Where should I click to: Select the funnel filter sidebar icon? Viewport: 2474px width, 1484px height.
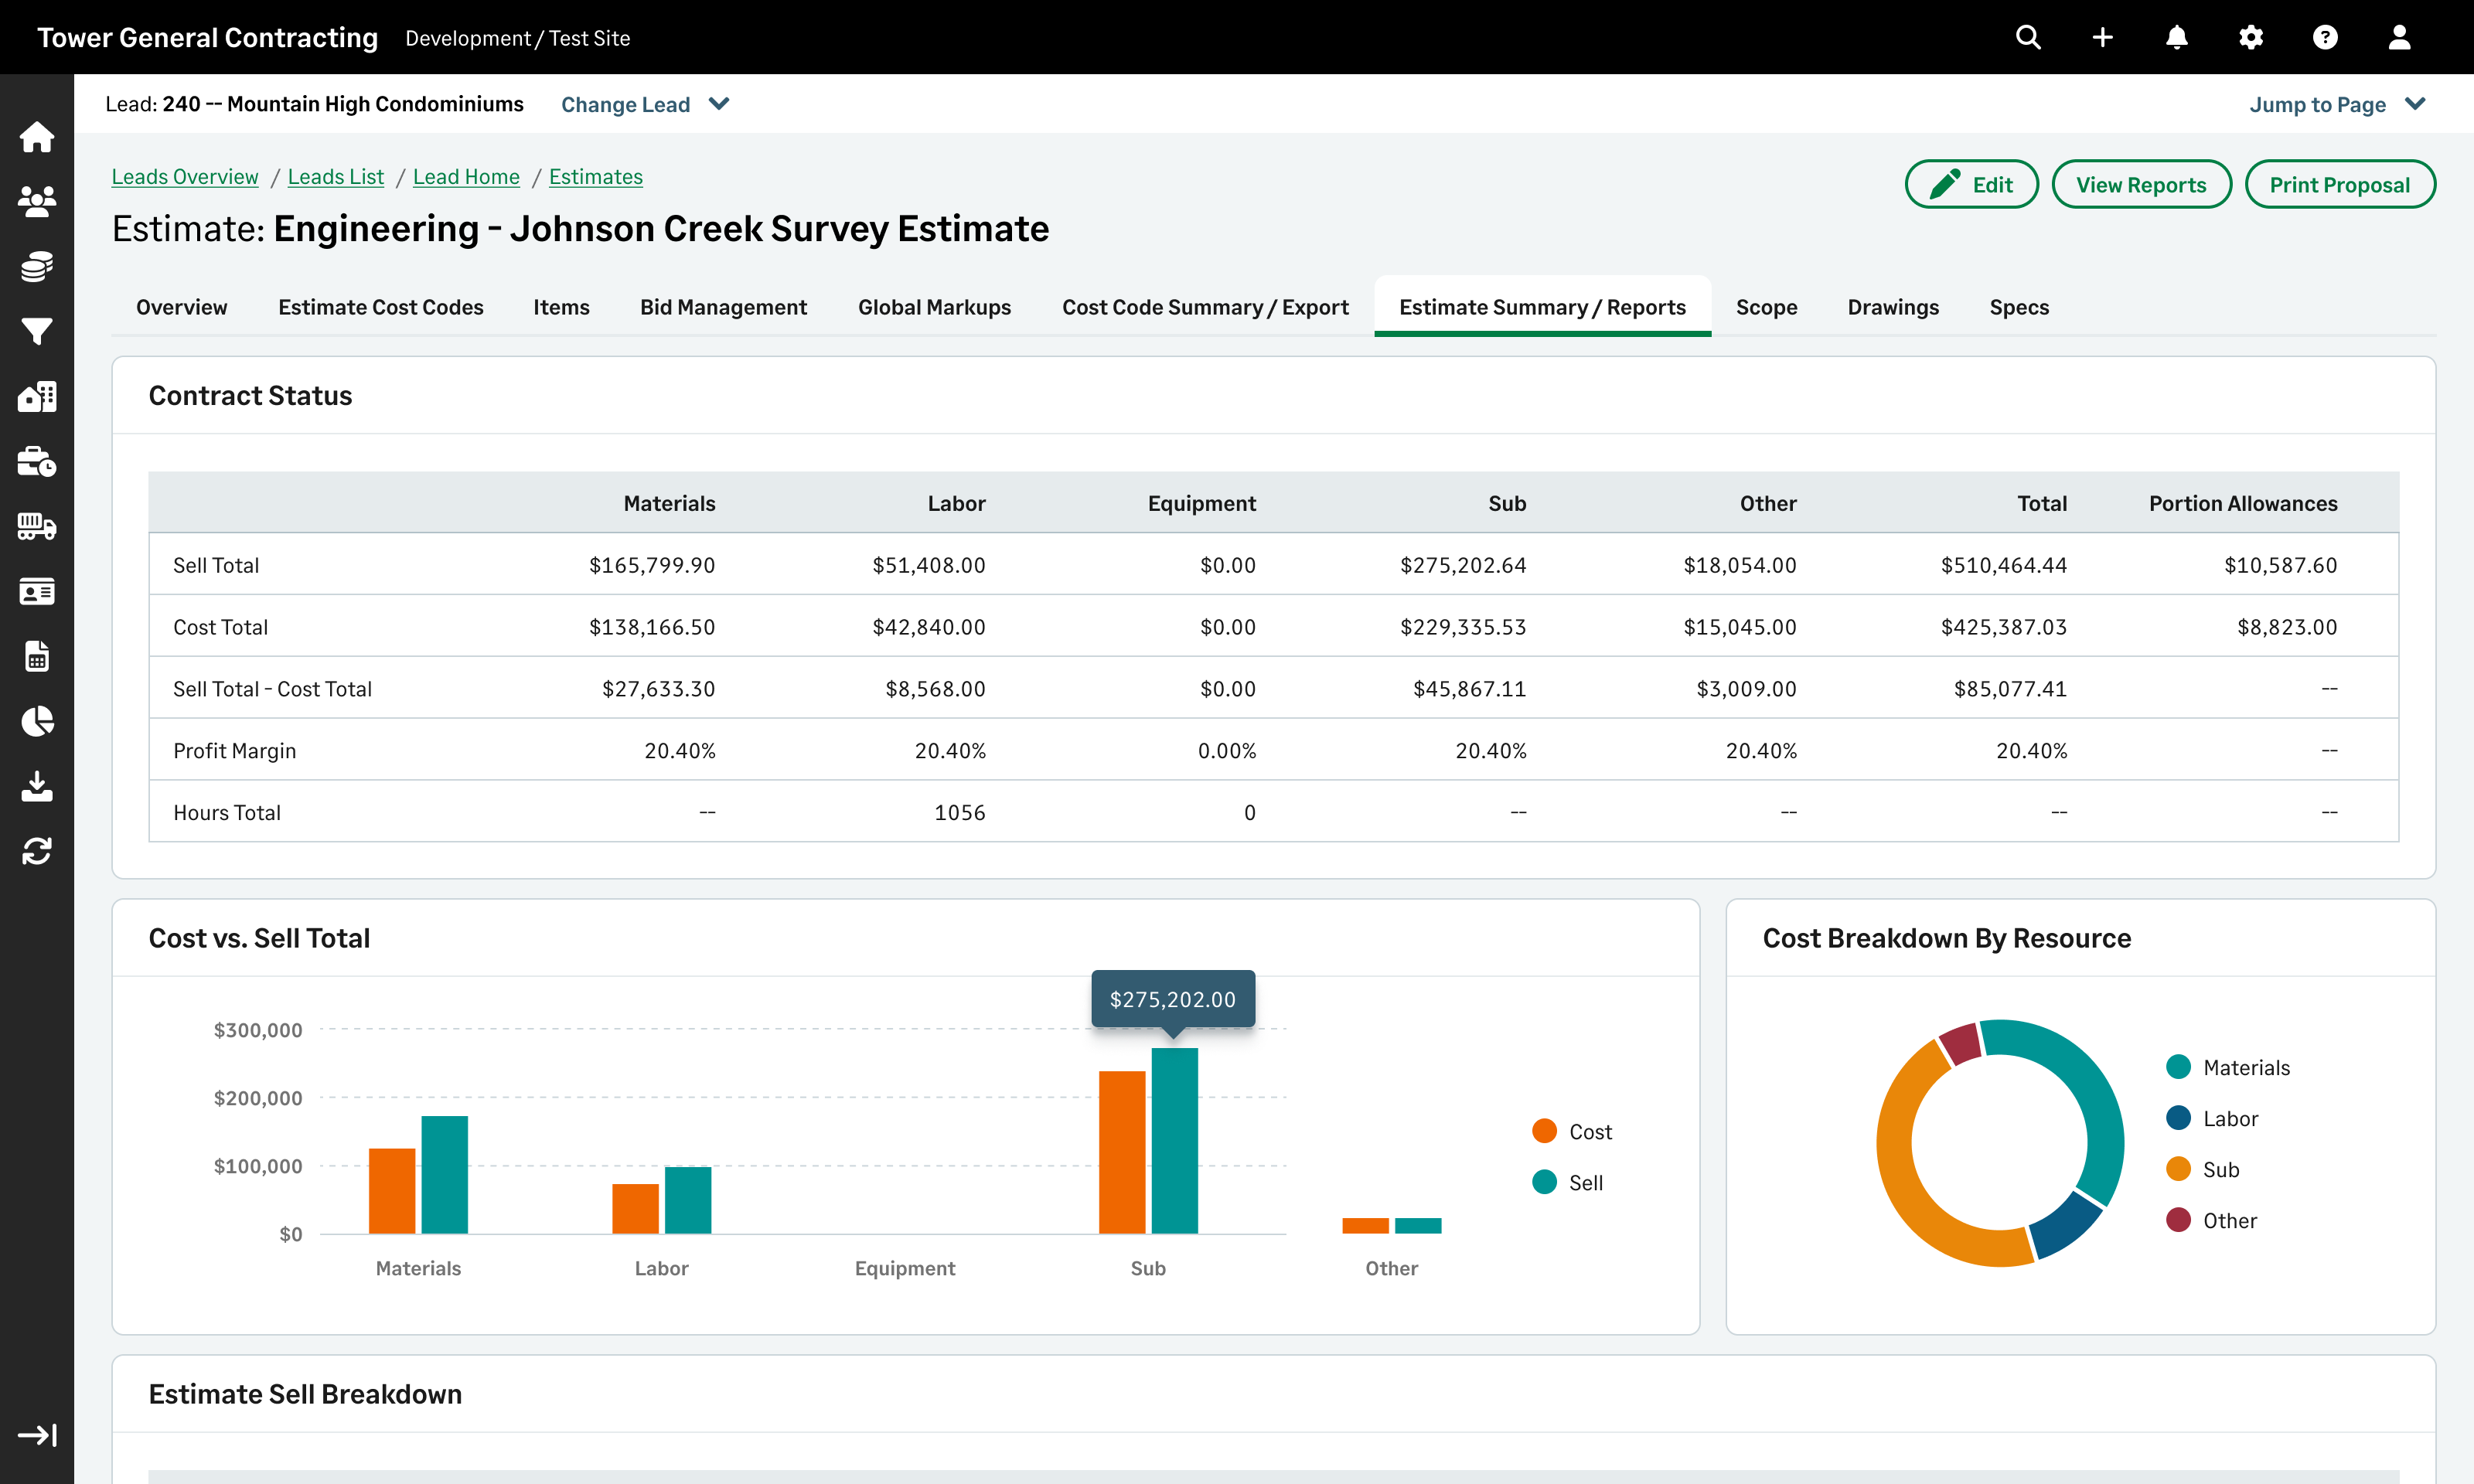click(x=37, y=331)
